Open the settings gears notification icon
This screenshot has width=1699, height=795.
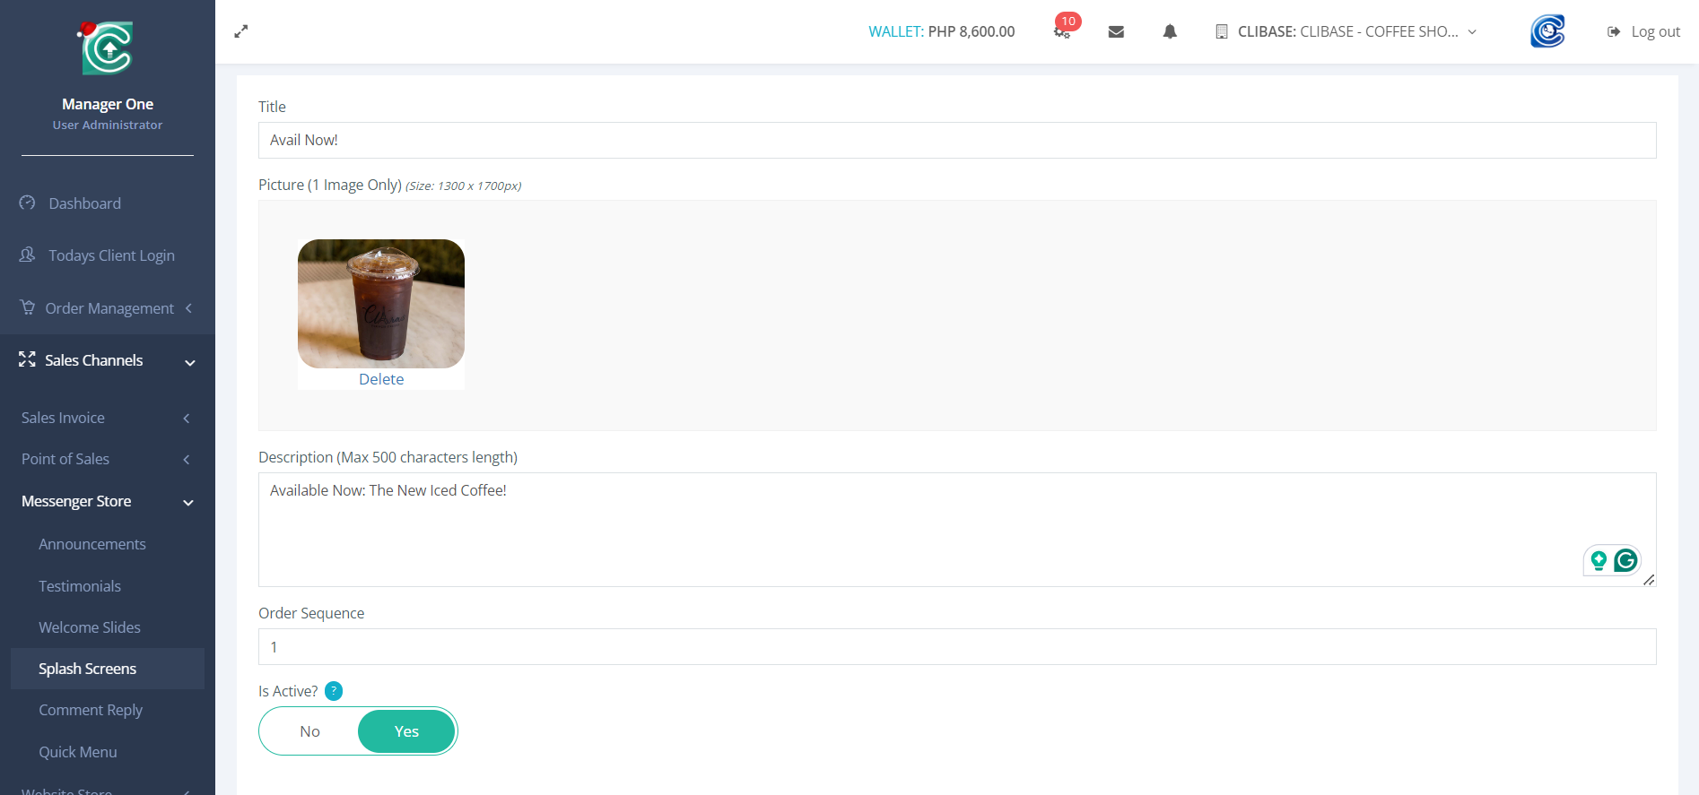pyautogui.click(x=1062, y=31)
